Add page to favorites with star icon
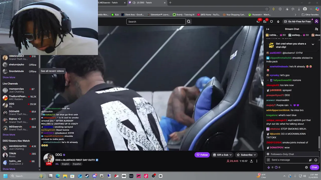The width and height of the screenshot is (321, 180). point(267,9)
